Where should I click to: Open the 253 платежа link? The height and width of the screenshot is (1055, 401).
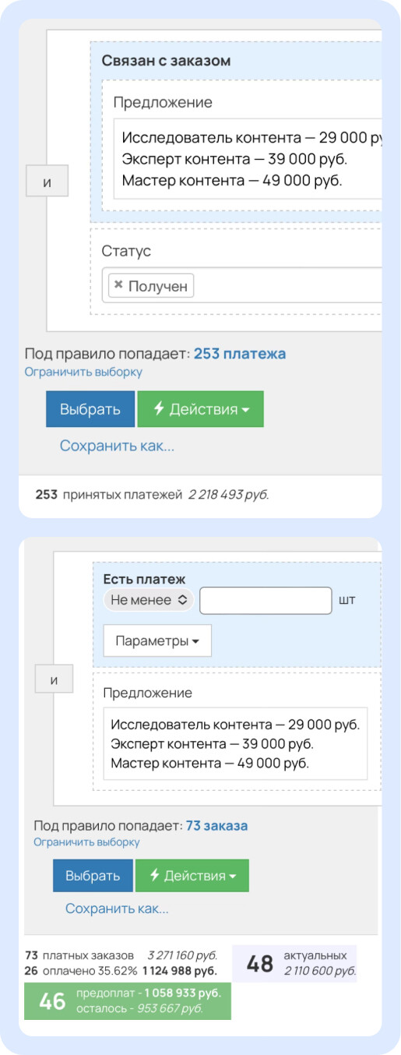pyautogui.click(x=240, y=354)
